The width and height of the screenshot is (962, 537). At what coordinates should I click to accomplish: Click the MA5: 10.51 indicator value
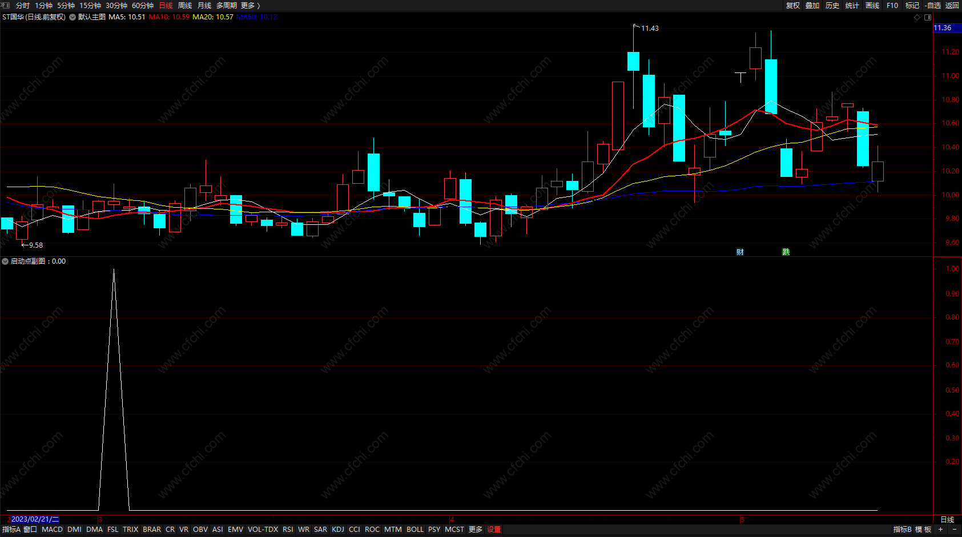tap(127, 17)
